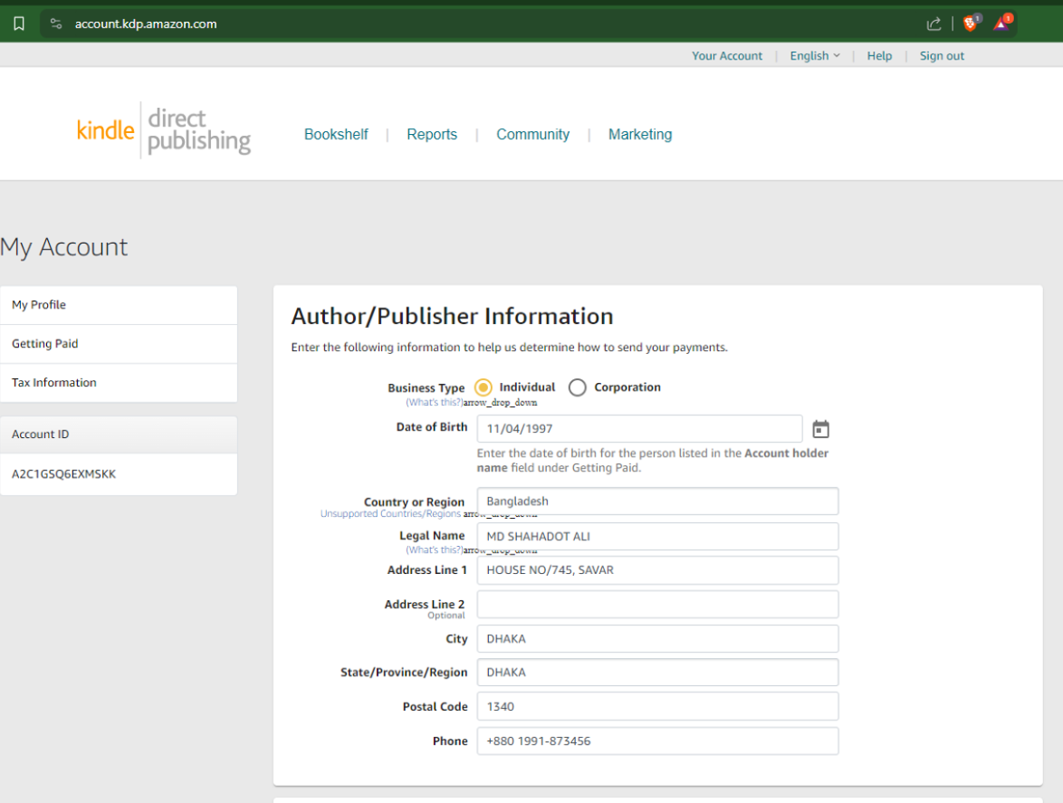The width and height of the screenshot is (1063, 803).
Task: Open the date of birth calendar icon
Action: click(x=820, y=429)
